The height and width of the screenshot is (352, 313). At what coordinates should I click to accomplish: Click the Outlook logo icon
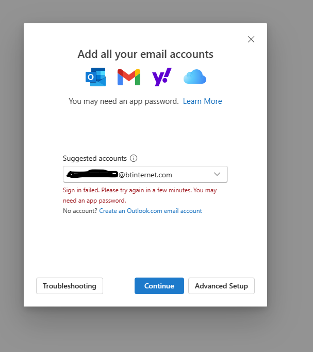95,77
